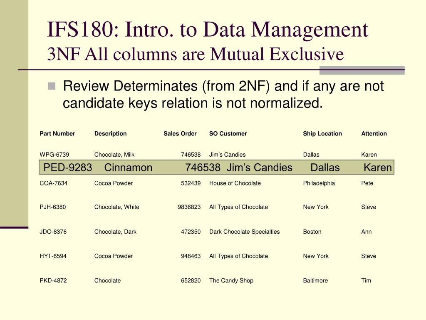Click The Candy Shop customer cell
426x320 pixels.
[x=231, y=280]
